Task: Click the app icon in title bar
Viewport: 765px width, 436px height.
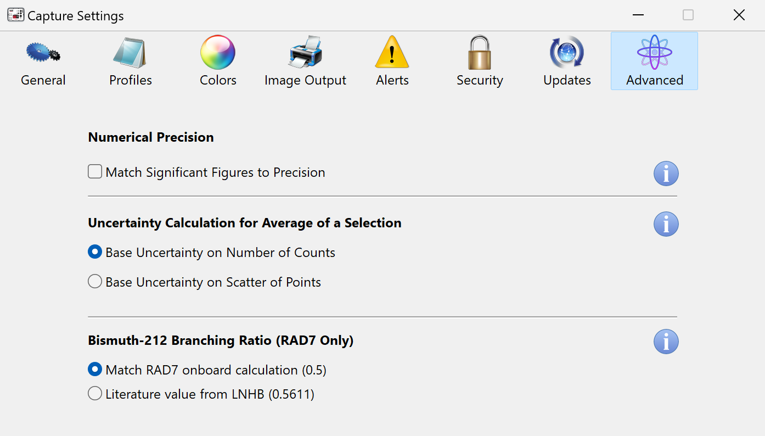Action: [x=15, y=15]
